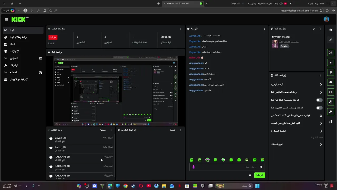Select Zeyad_Xa follow entry in activity feed
The image size is (337, 190).
(x=81, y=139)
